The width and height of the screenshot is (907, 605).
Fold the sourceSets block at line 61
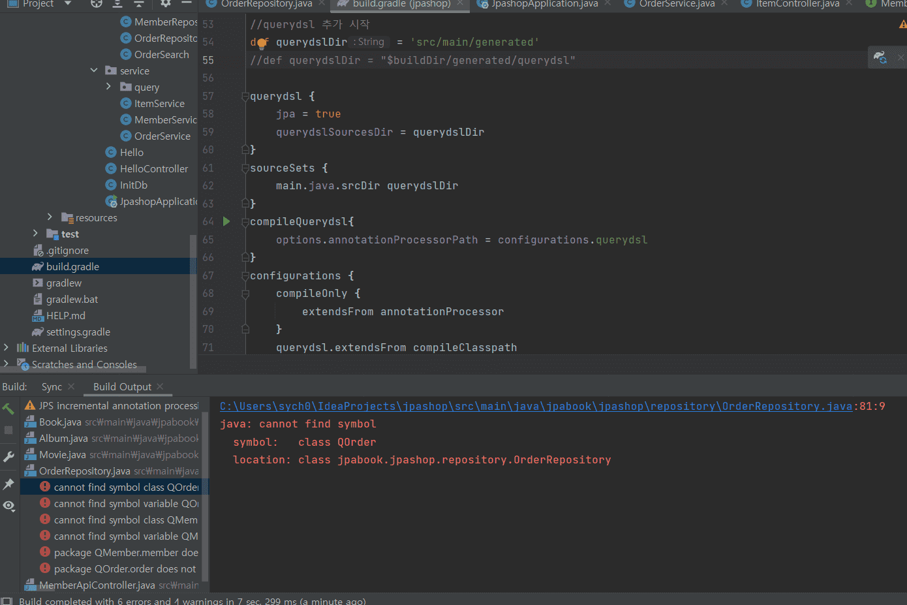coord(245,168)
